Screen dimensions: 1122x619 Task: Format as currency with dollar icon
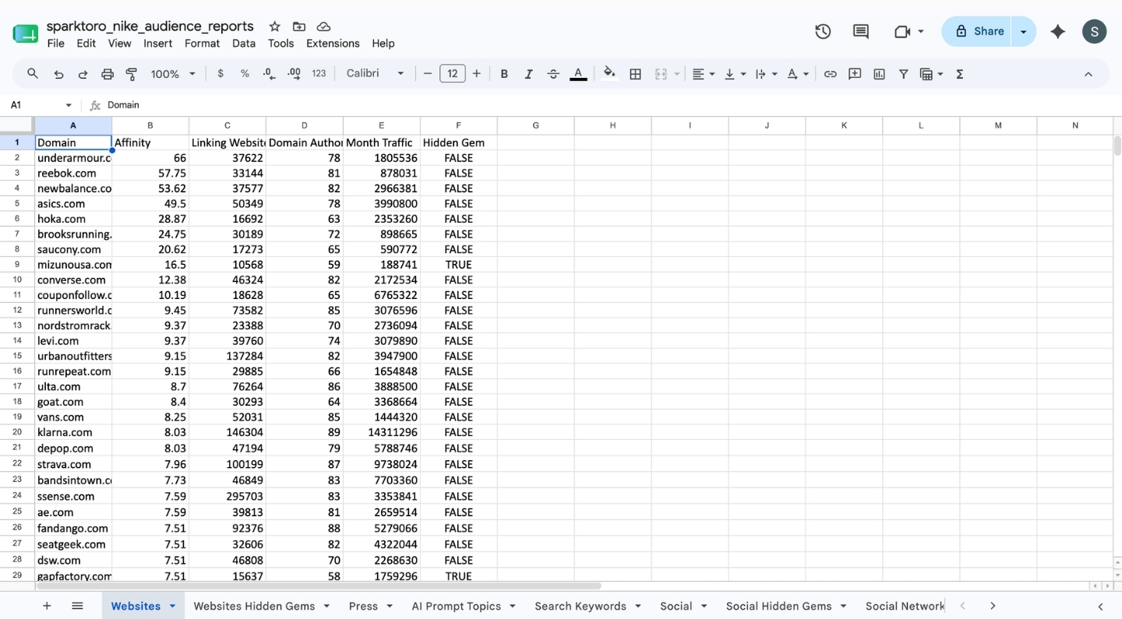click(x=221, y=74)
